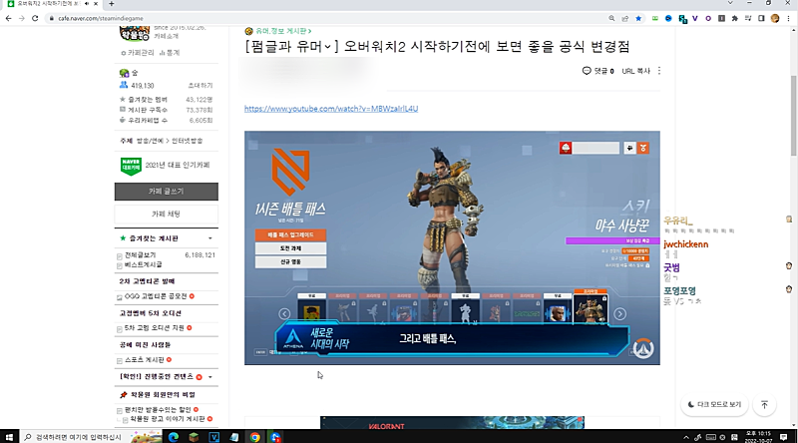Click 즐겨찾는 멤버 count row
Viewport: 798px width, 443px height.
click(167, 100)
